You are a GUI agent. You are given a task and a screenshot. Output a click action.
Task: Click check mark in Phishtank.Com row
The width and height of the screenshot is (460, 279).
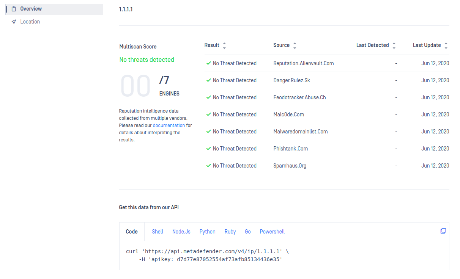point(208,149)
